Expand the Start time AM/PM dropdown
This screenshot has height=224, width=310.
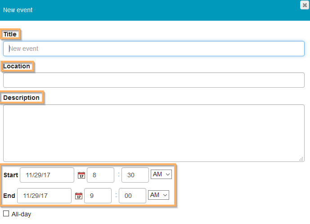(161, 175)
